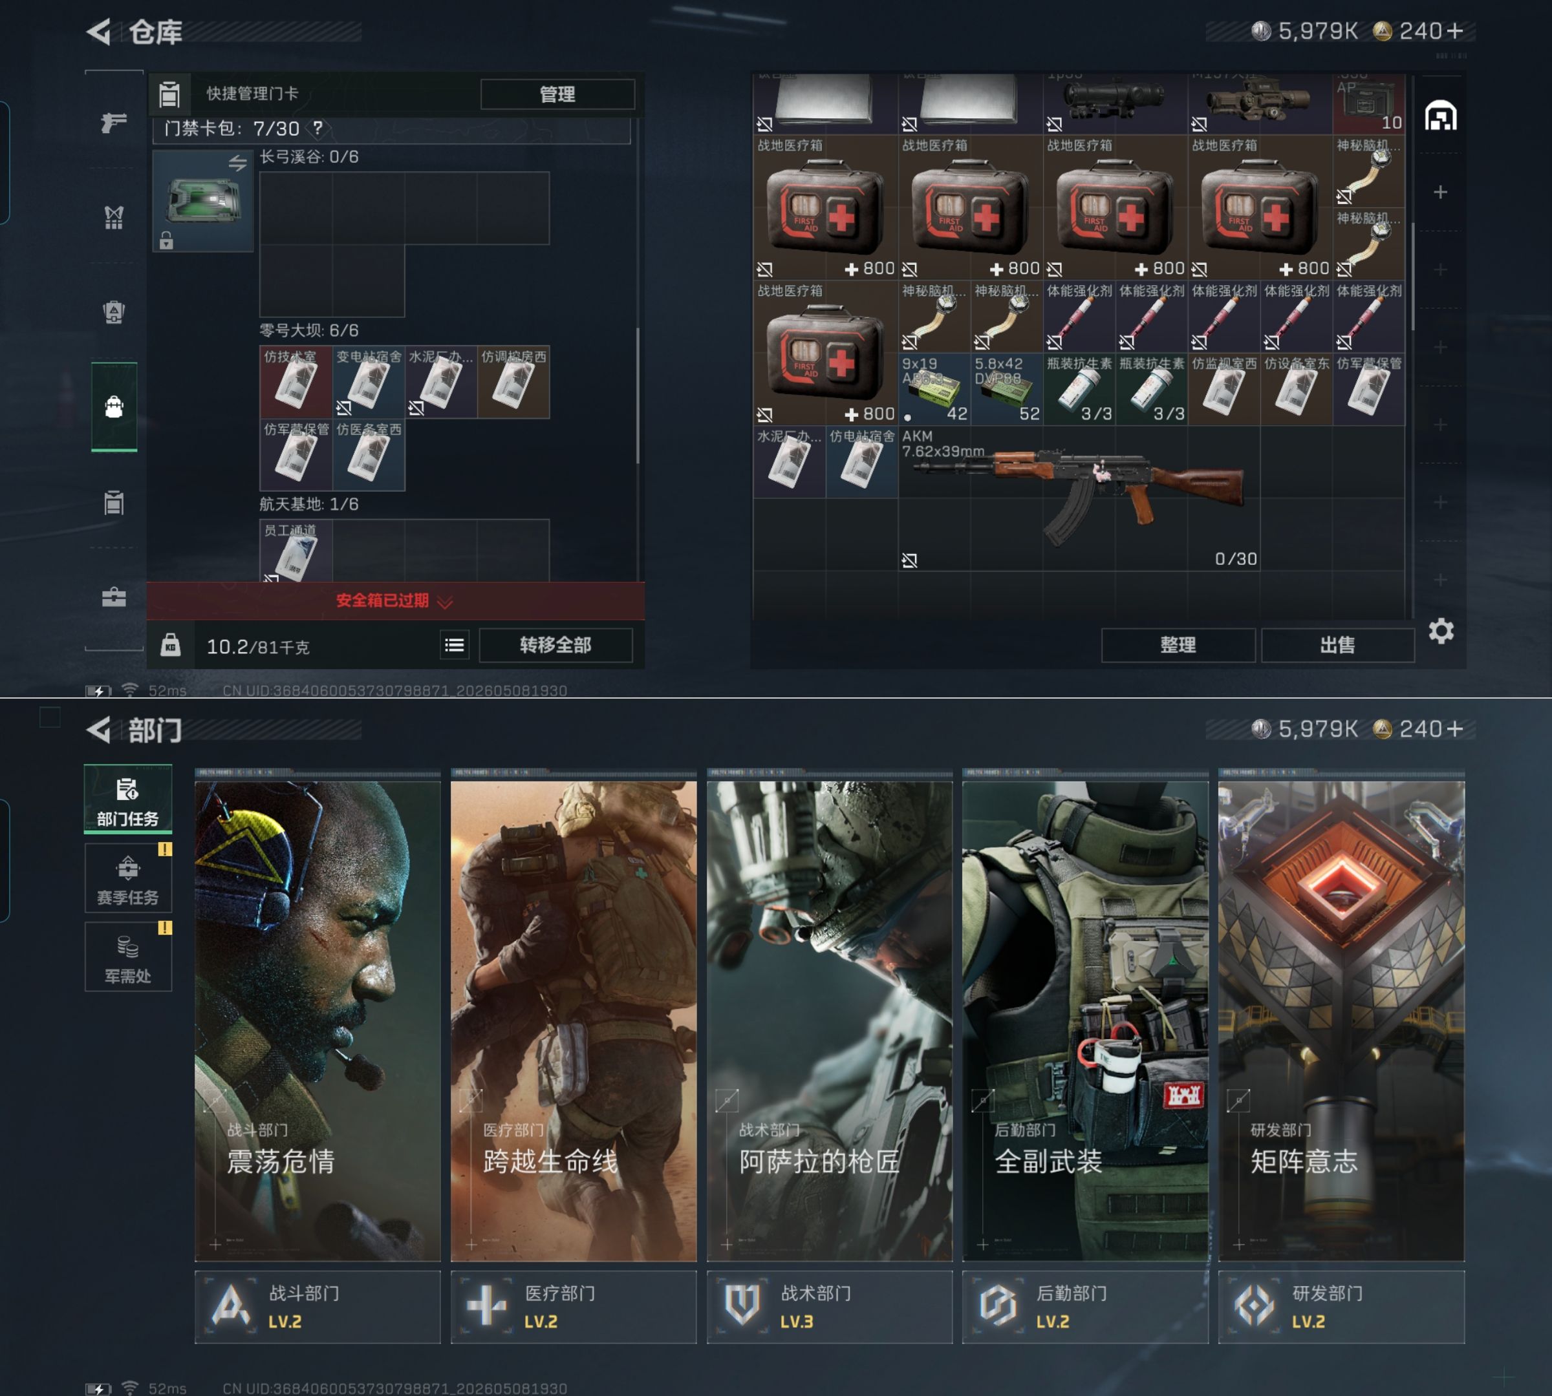
Task: Open the 医疗部门 LV.2 button
Action: point(574,1307)
